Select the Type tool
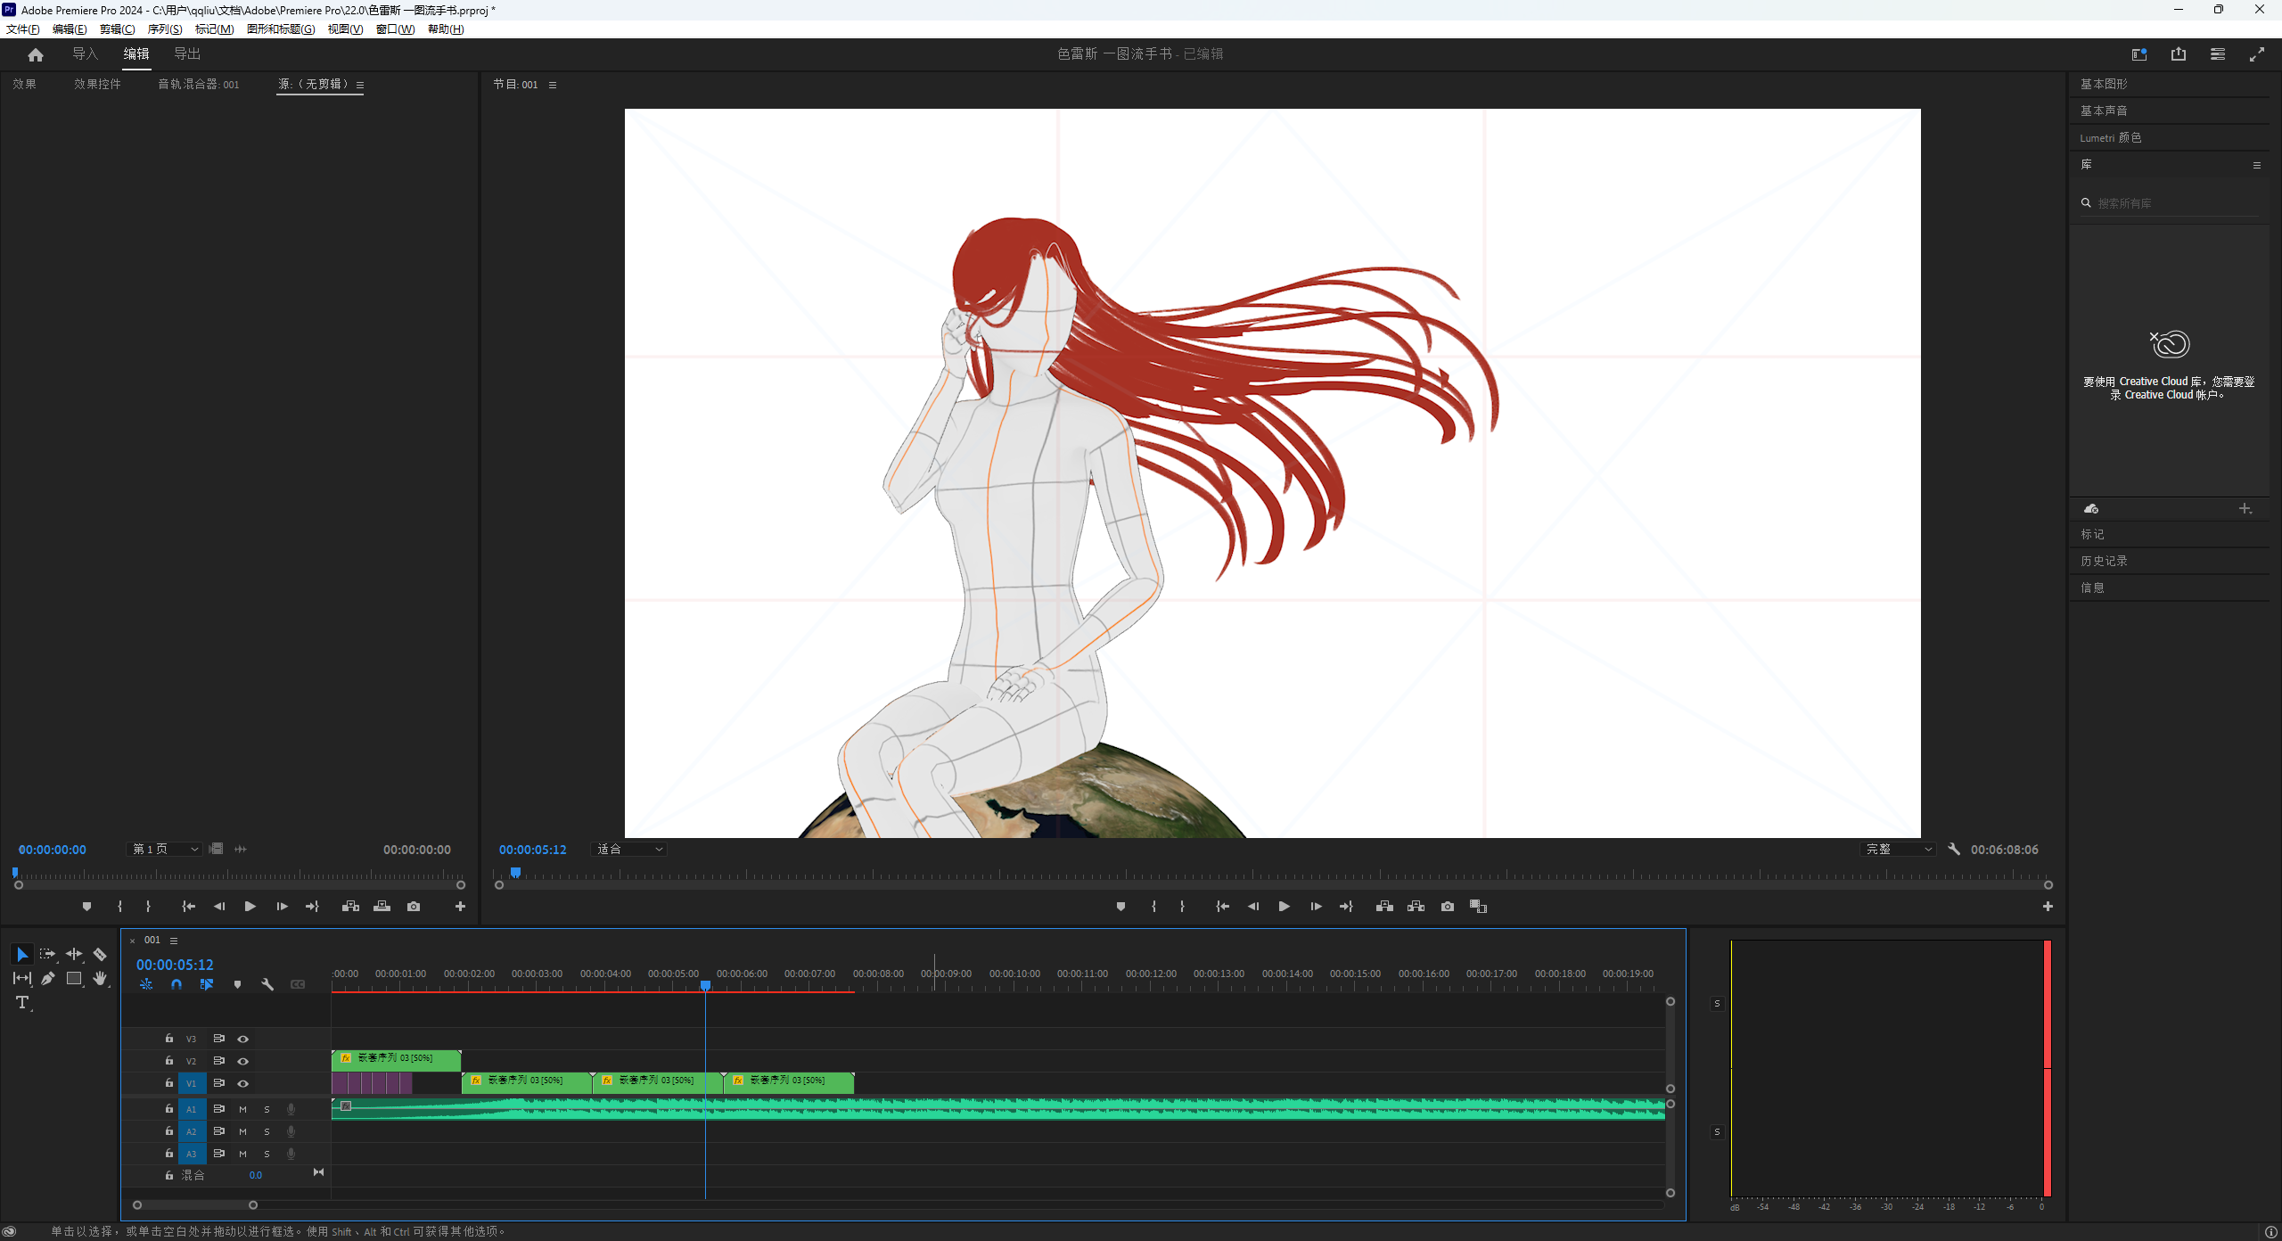The height and width of the screenshot is (1241, 2282). coord(22,1002)
